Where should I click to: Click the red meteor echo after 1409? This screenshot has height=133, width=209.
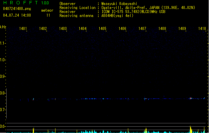tap(191, 98)
